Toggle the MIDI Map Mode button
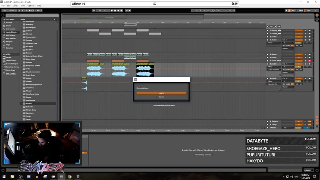 [x=301, y=10]
